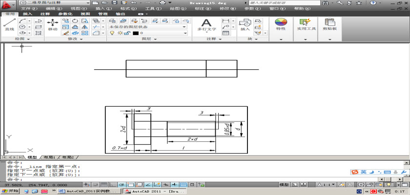The image size is (410, 195).
Task: Click the Plot (print) icon in quick access toolbar
Action: click(163, 2)
